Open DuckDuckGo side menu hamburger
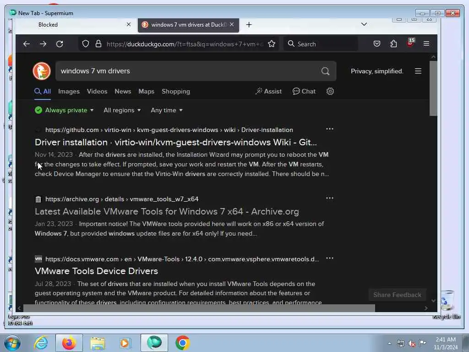 tap(418, 71)
